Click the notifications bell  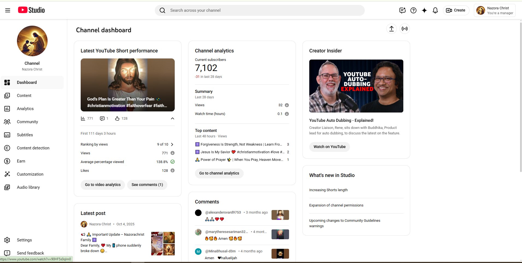point(435,10)
